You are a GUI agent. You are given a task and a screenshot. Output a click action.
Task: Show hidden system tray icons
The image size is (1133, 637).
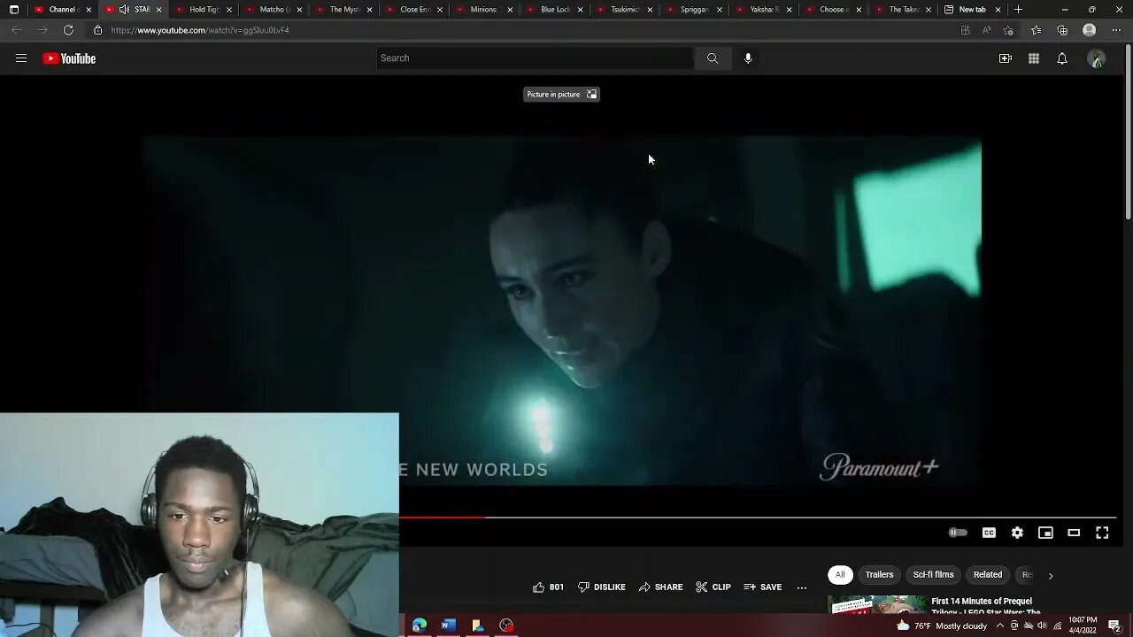coord(1000,625)
